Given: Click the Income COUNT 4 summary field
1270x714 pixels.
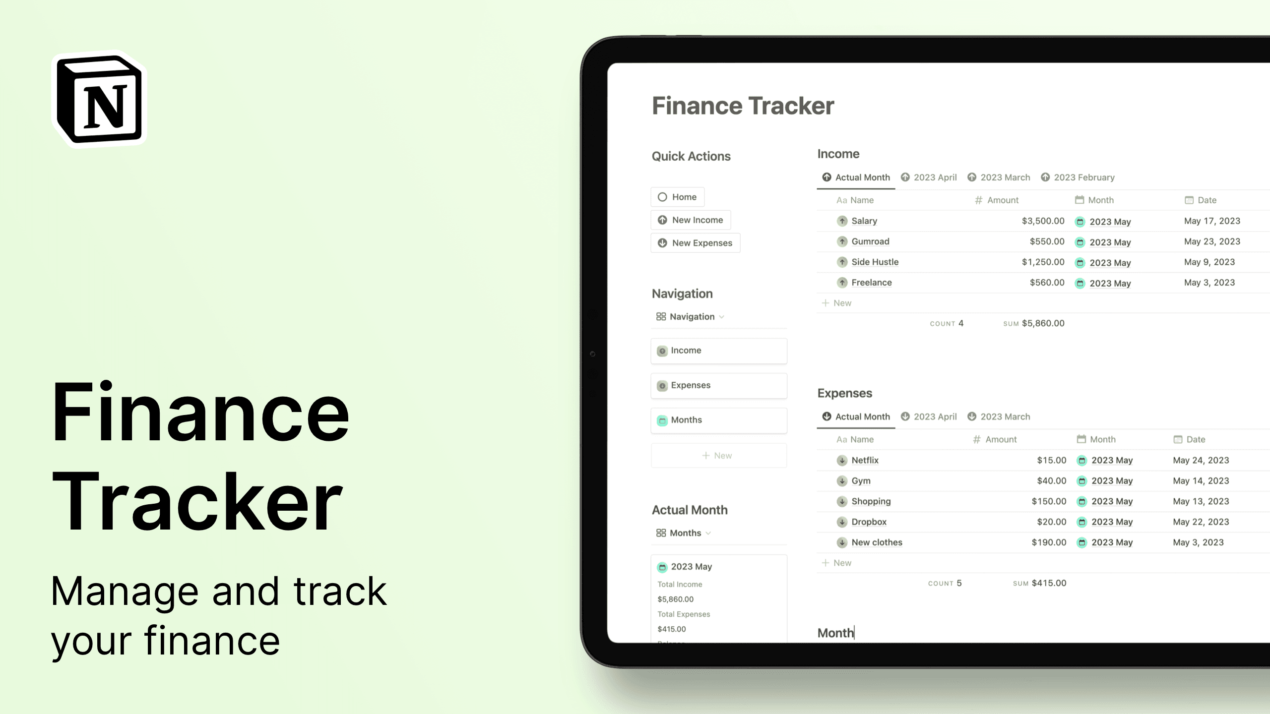Looking at the screenshot, I should pos(947,323).
